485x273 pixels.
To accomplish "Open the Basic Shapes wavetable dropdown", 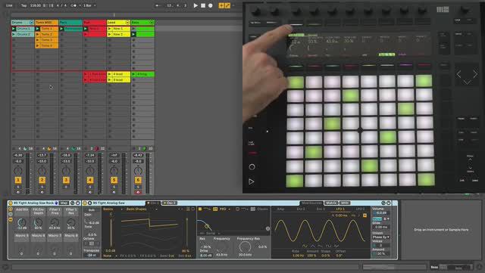I will click(142, 209).
